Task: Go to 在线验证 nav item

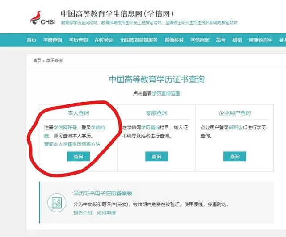Action: 104,40
